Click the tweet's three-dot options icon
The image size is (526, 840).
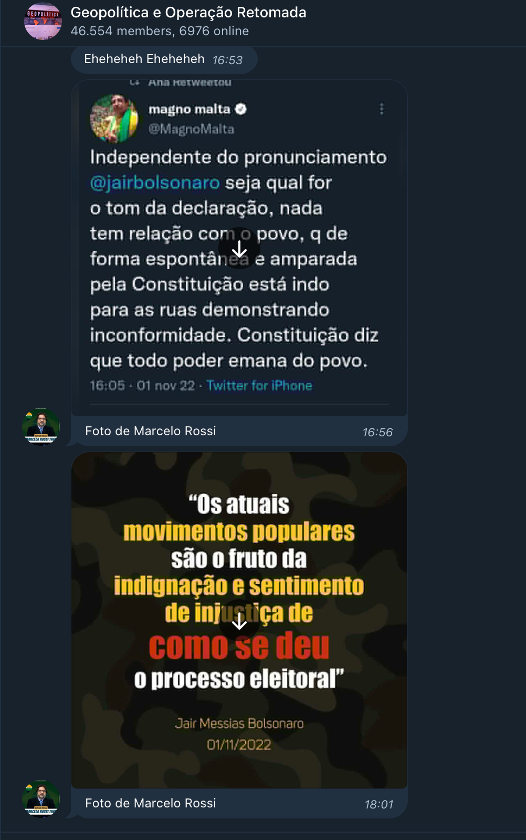click(x=382, y=109)
